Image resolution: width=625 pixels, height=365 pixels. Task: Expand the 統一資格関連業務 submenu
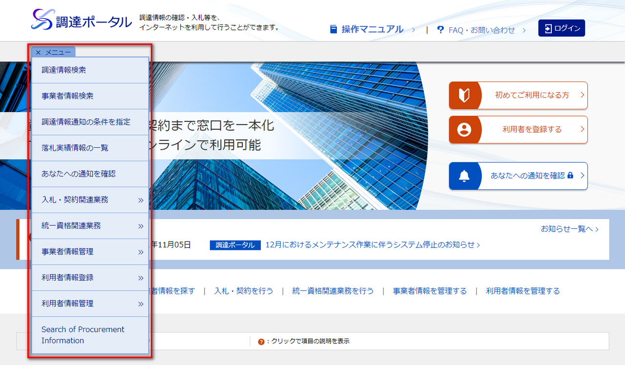pyautogui.click(x=141, y=226)
